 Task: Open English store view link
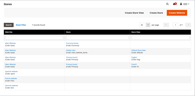click(x=134, y=57)
